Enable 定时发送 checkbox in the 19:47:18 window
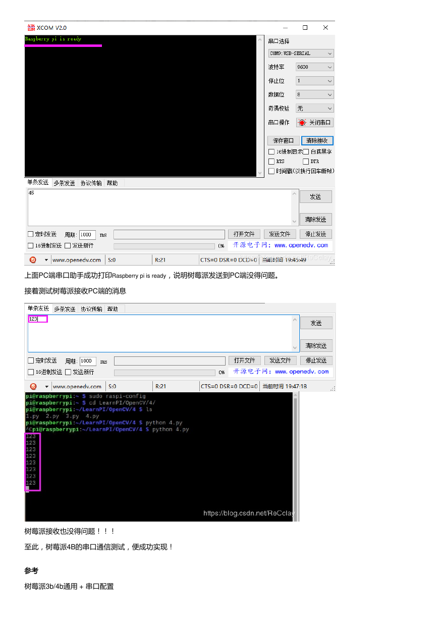Image resolution: width=438 pixels, height=620 pixels. point(31,360)
